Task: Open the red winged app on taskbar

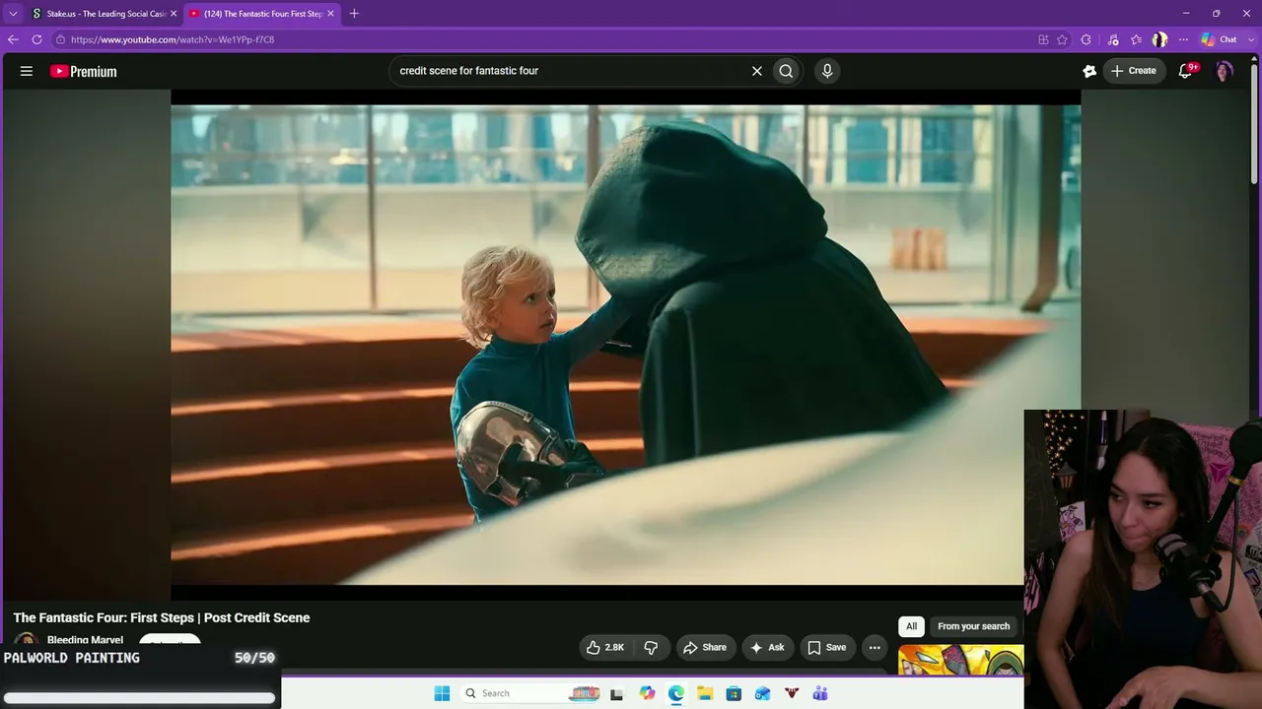Action: (x=791, y=693)
